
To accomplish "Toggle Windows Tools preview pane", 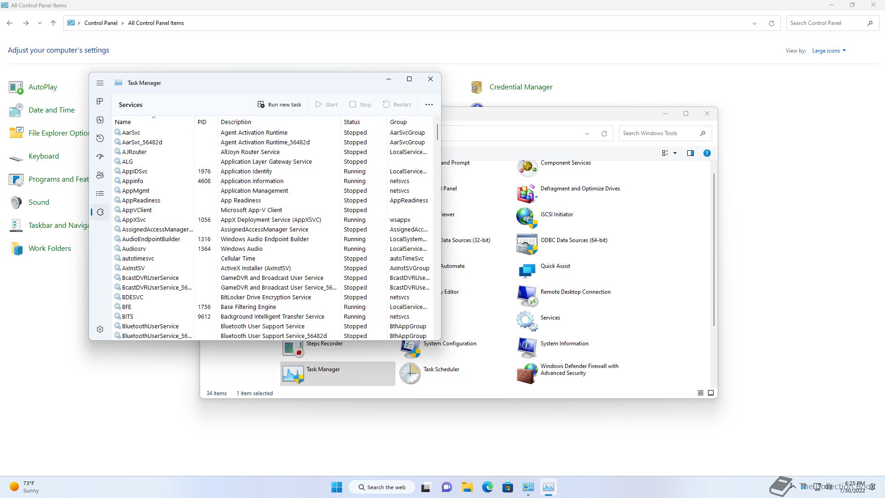I will click(690, 153).
